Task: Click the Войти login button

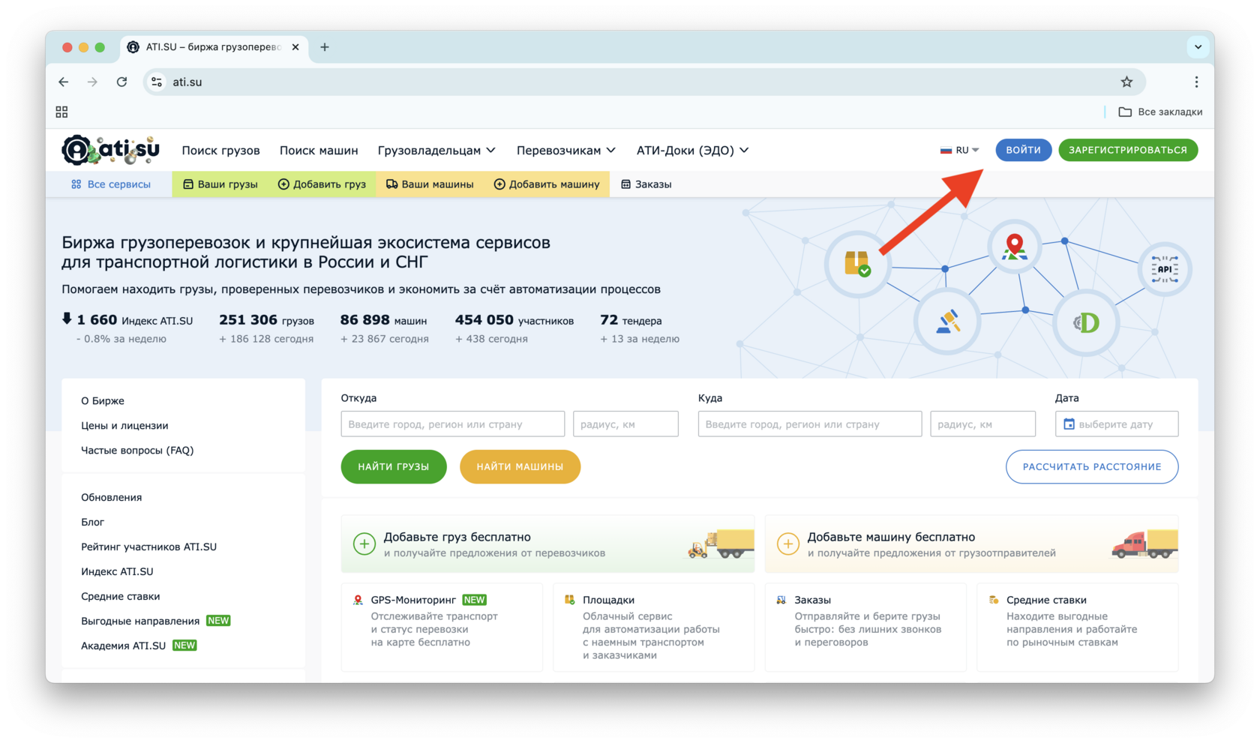Action: point(1023,150)
